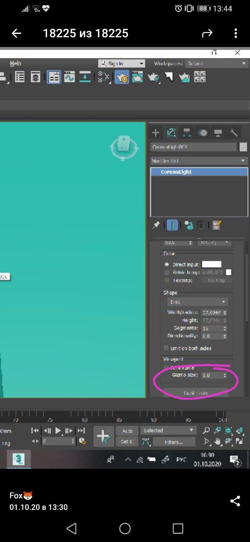
Task: Go to end of animation
Action: tap(81, 431)
